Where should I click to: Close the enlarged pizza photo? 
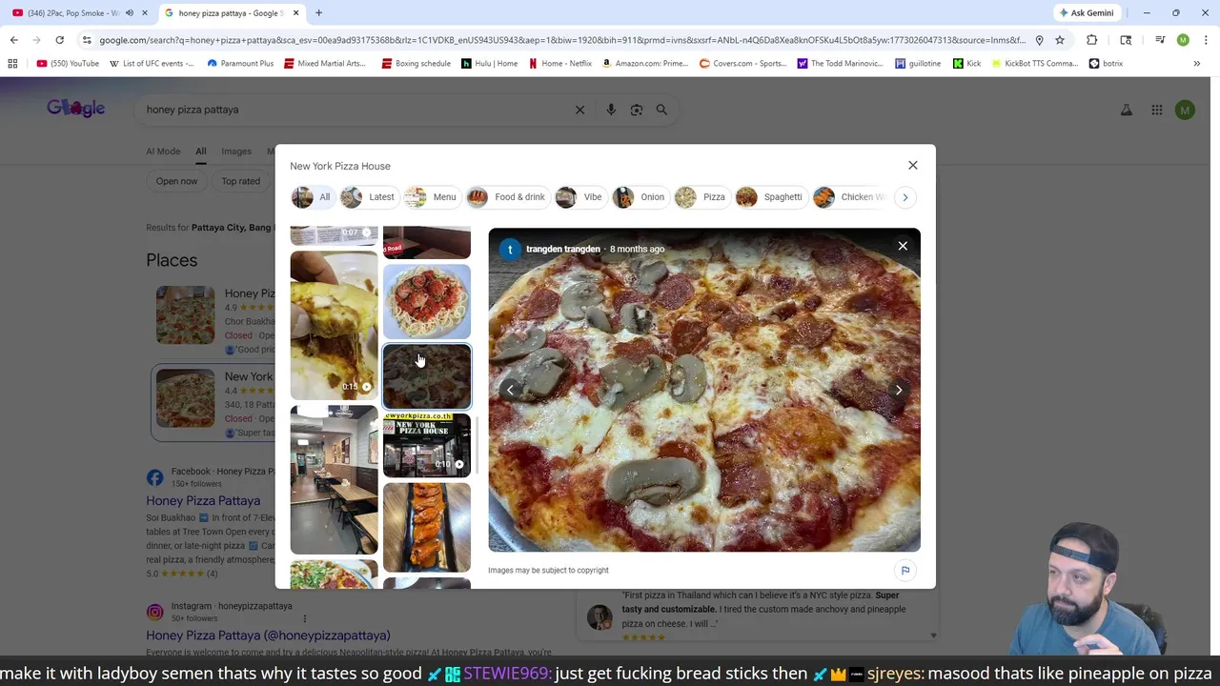903,246
